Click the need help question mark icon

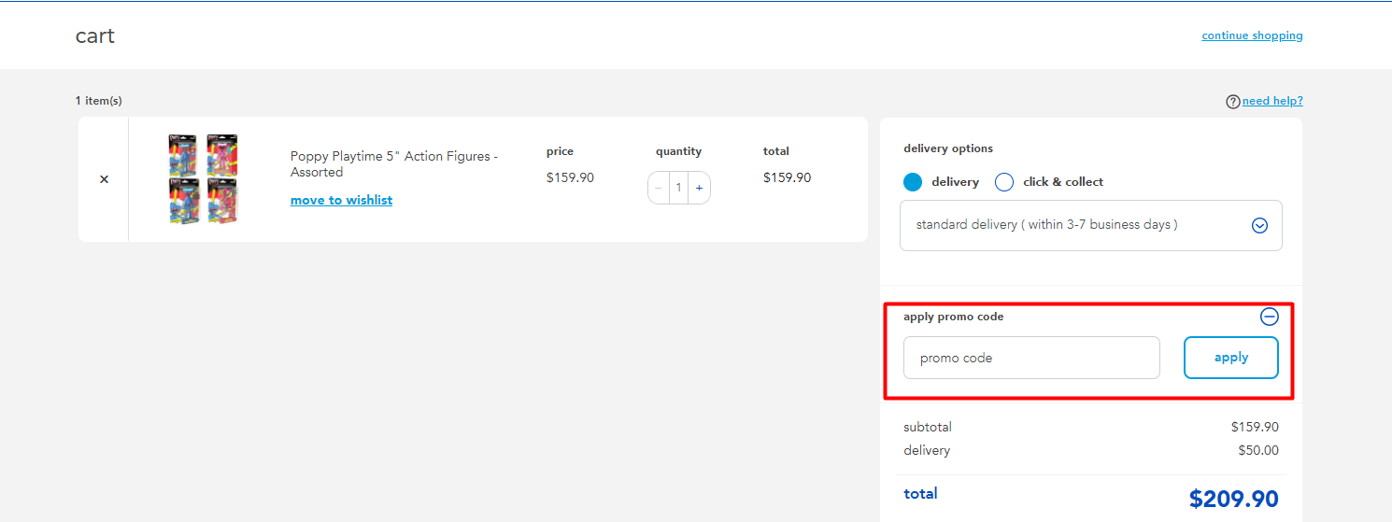[1233, 102]
